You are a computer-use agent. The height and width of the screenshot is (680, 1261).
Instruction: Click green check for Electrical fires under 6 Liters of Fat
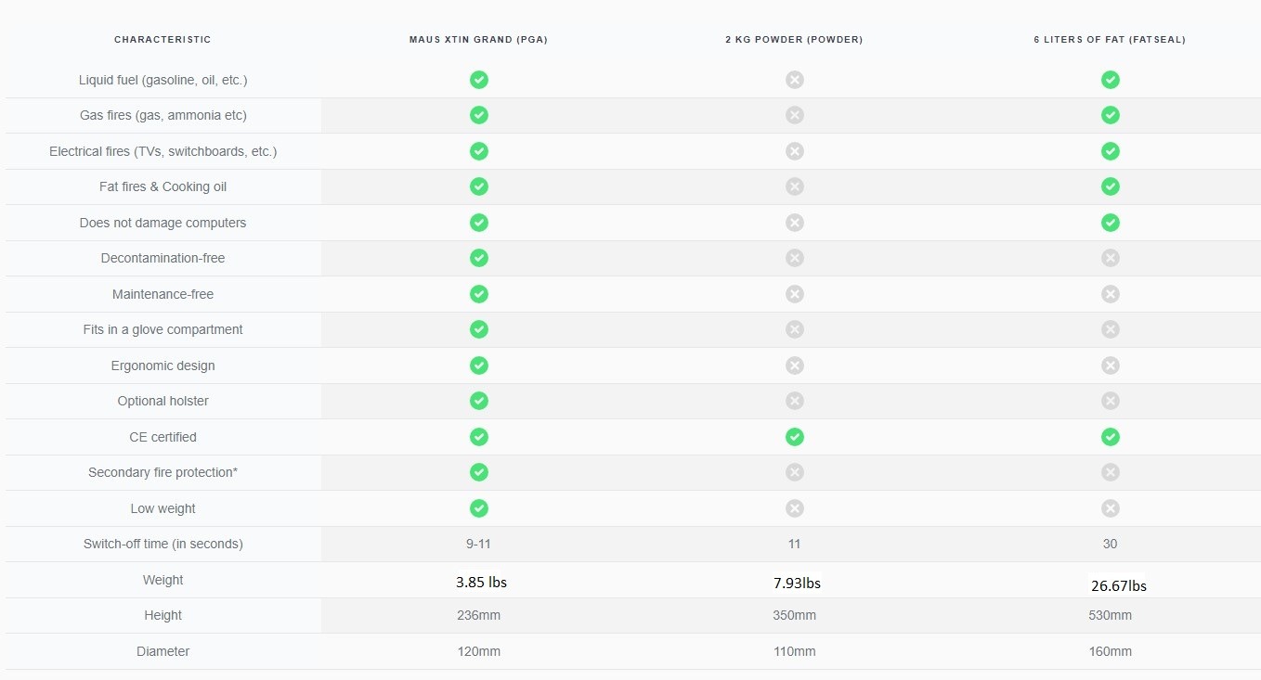(x=1110, y=151)
